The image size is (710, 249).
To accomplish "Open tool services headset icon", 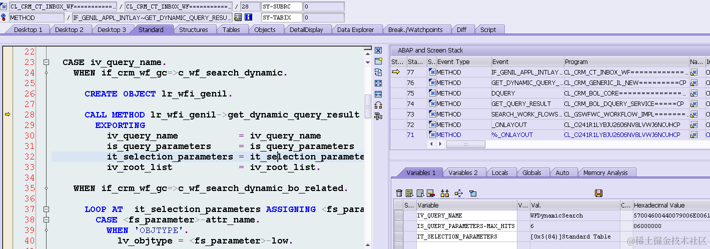I will (378, 105).
